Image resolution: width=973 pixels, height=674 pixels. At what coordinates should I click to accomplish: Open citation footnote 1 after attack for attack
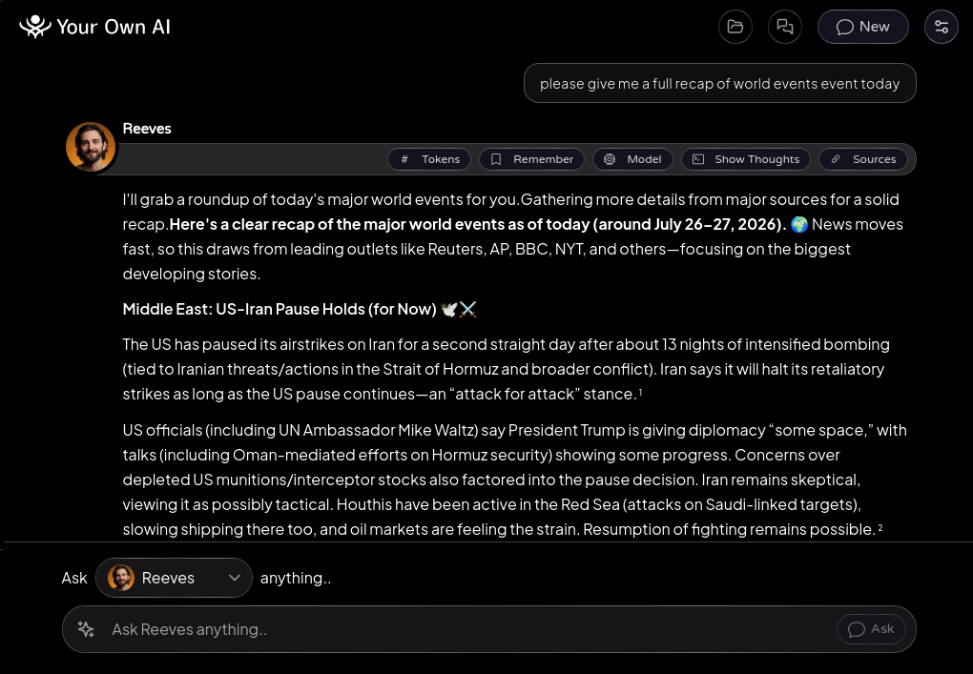coord(640,392)
